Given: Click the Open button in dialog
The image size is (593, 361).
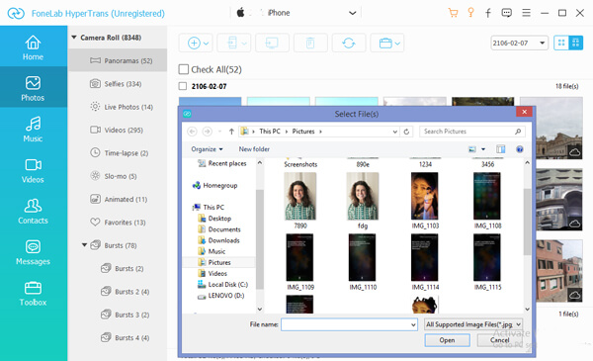Looking at the screenshot, I should [x=448, y=340].
